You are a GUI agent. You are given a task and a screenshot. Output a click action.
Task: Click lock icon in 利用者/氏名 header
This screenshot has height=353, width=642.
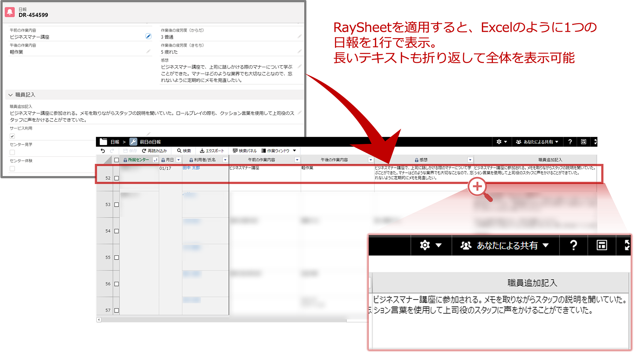pyautogui.click(x=191, y=160)
